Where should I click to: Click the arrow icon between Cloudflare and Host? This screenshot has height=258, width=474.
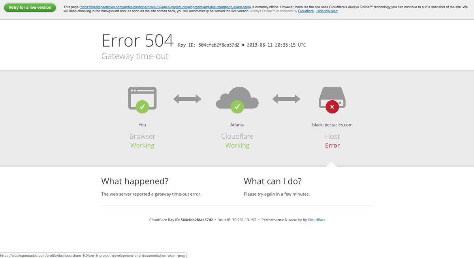(x=286, y=99)
